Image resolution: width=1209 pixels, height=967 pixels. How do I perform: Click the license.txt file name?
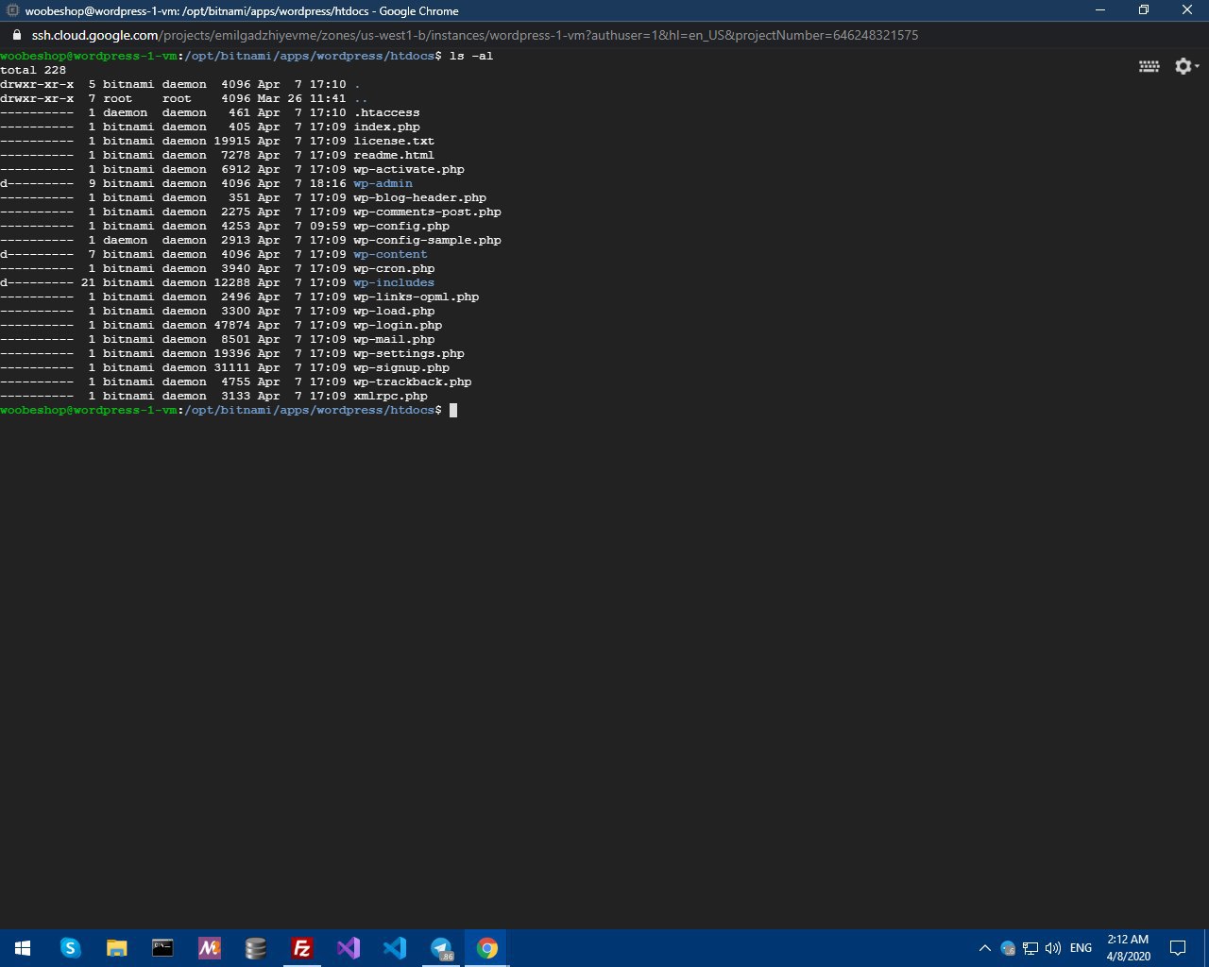(395, 141)
